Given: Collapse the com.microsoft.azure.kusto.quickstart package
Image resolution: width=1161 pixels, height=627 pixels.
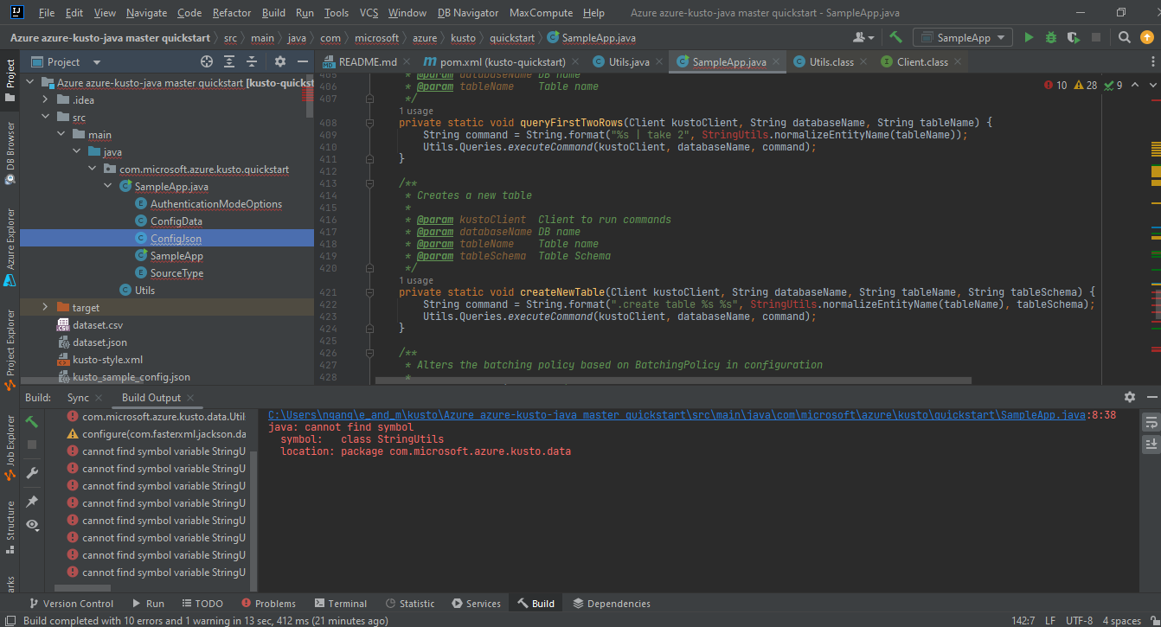Looking at the screenshot, I should 92,169.
